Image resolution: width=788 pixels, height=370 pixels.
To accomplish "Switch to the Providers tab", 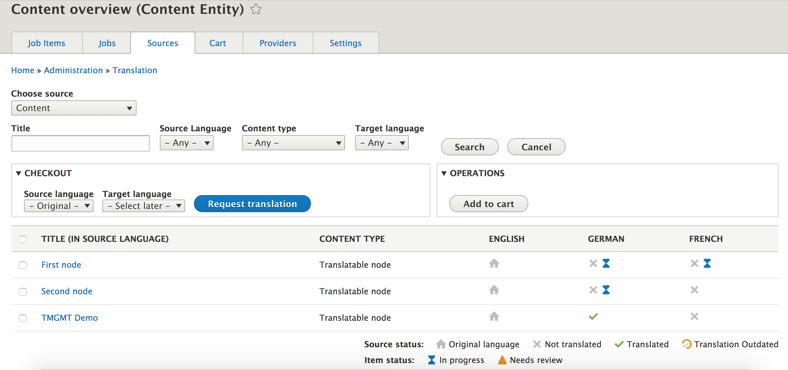I will [x=277, y=43].
